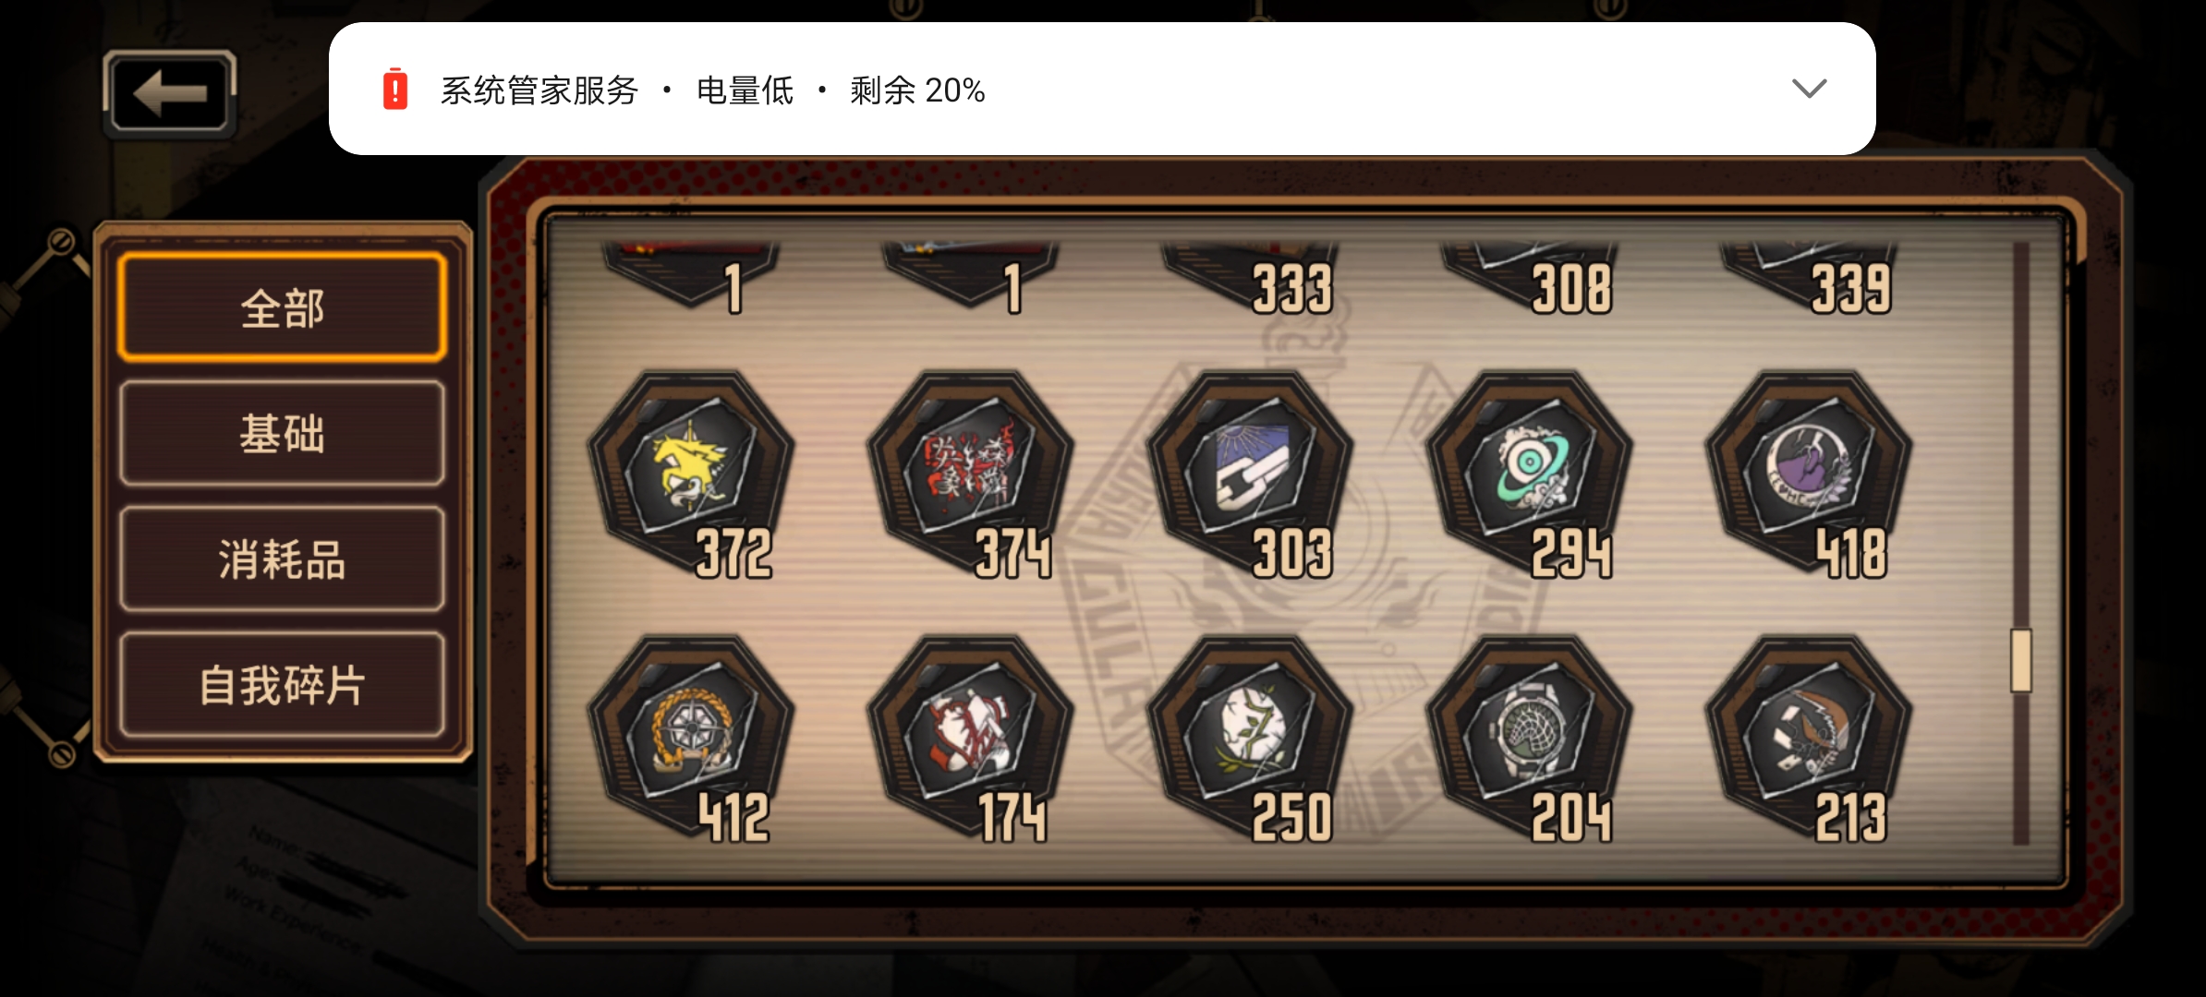This screenshot has width=2206, height=997.
Task: Show only 消耗品 items
Action: [283, 559]
